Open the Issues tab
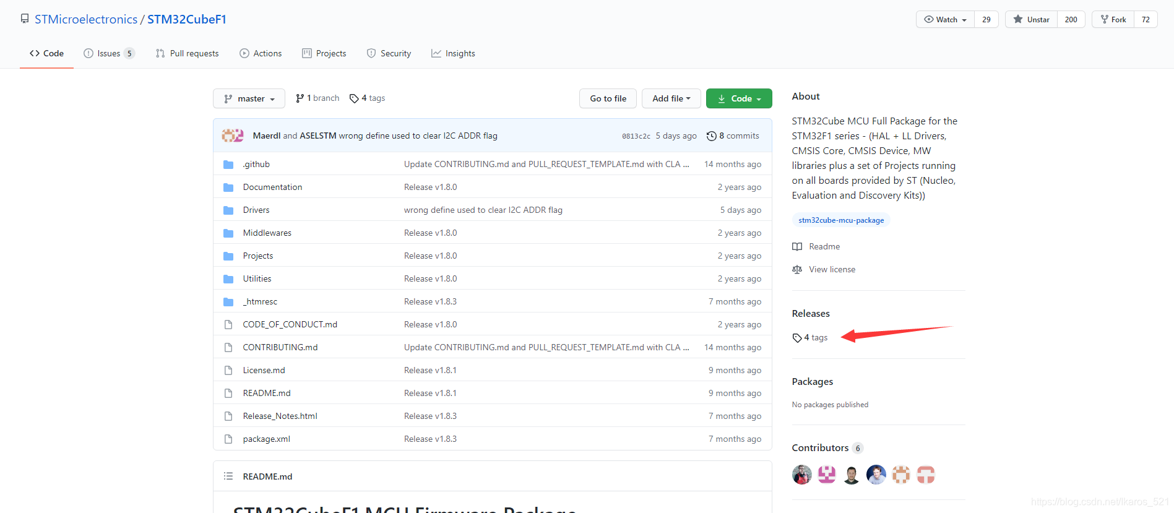This screenshot has width=1174, height=513. tap(109, 53)
